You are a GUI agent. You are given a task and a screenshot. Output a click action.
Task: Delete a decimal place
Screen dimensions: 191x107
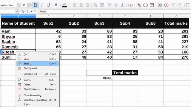click(166, 5)
